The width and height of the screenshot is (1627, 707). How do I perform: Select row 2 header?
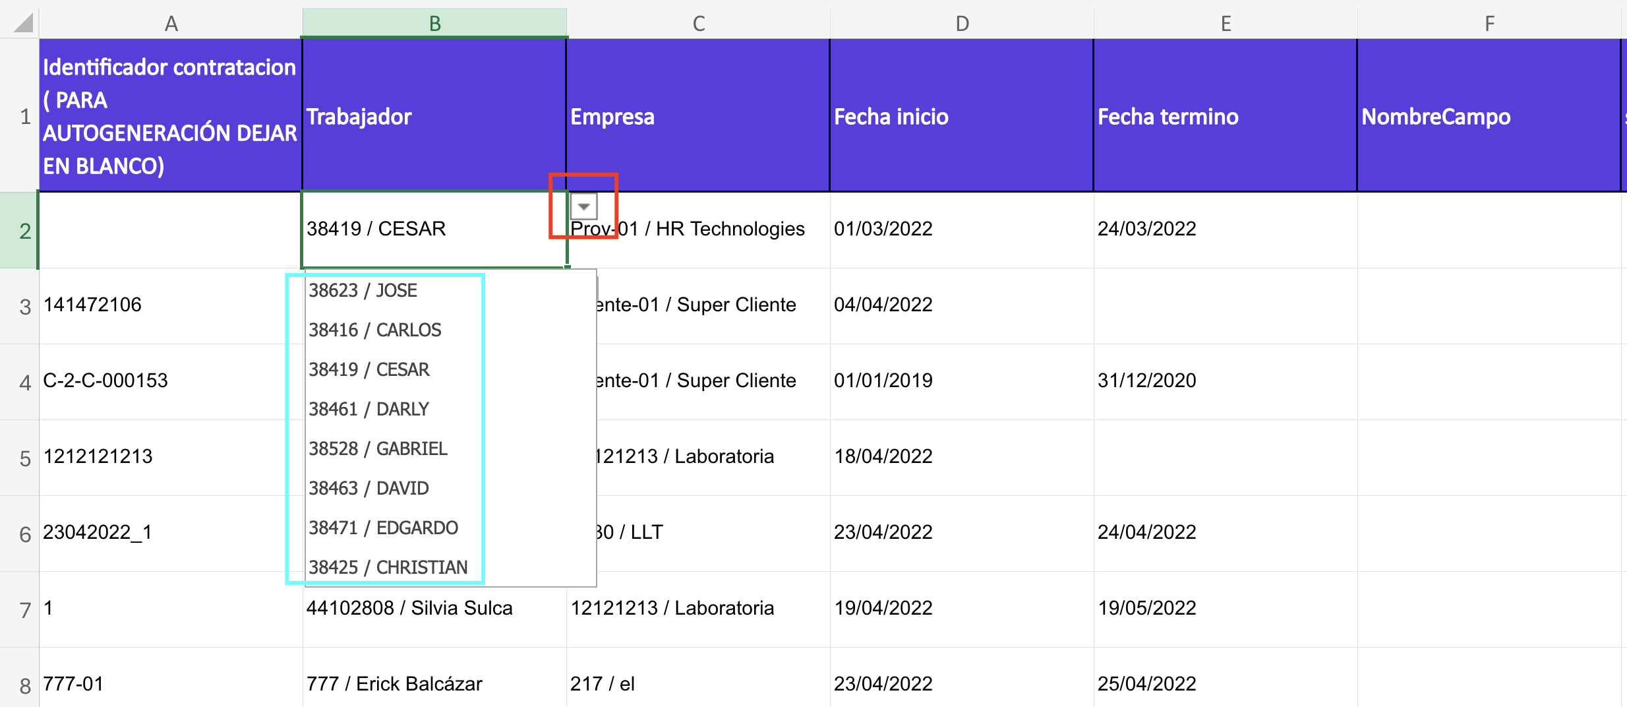coord(19,230)
